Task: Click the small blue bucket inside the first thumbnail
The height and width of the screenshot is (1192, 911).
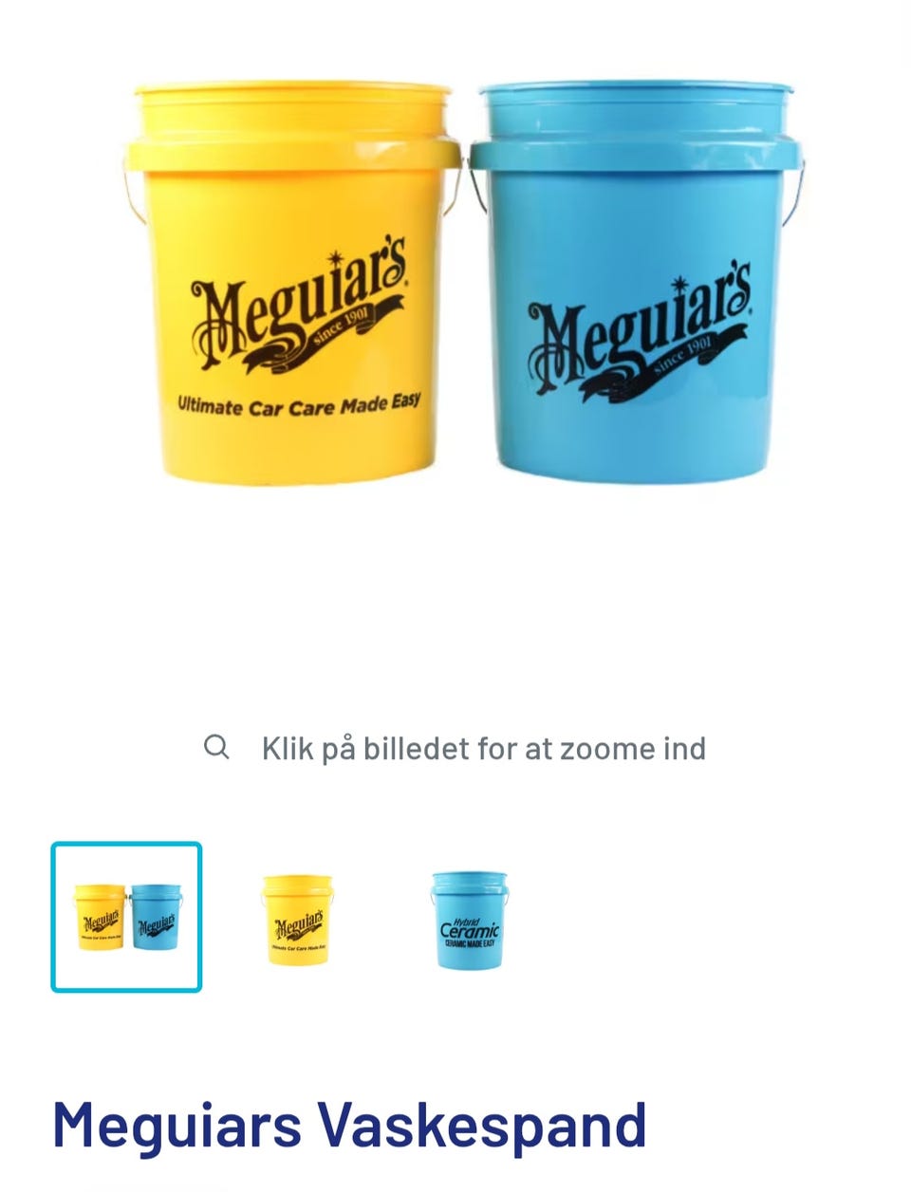Action: pyautogui.click(x=156, y=918)
